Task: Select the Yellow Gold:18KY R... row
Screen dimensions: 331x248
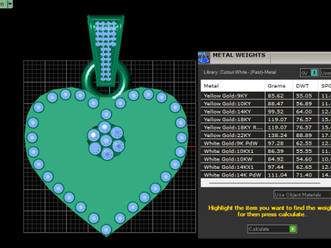Action: tap(266, 127)
